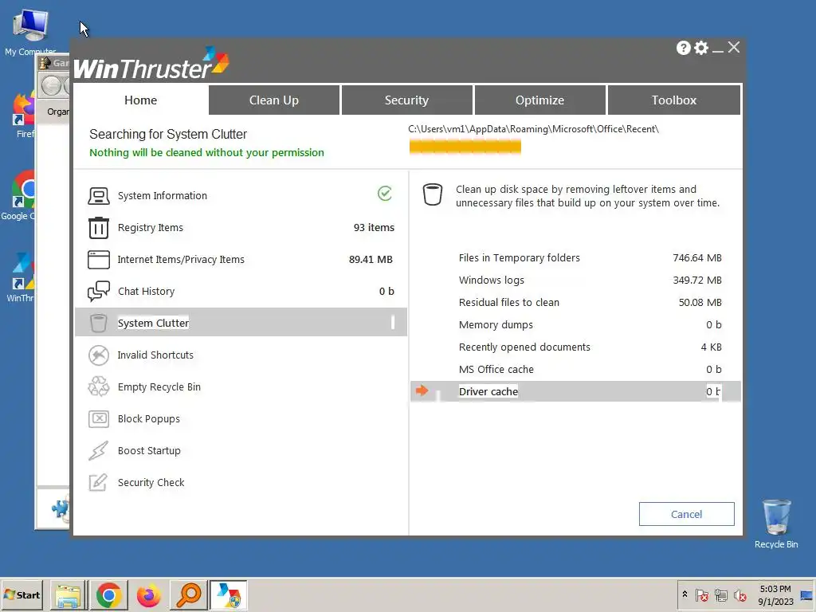
Task: Select the Registry Items row label
Action: [x=151, y=228]
